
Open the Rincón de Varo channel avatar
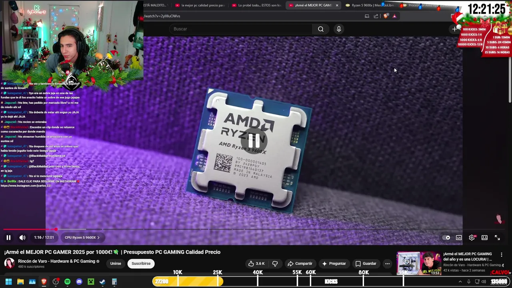(x=9, y=263)
